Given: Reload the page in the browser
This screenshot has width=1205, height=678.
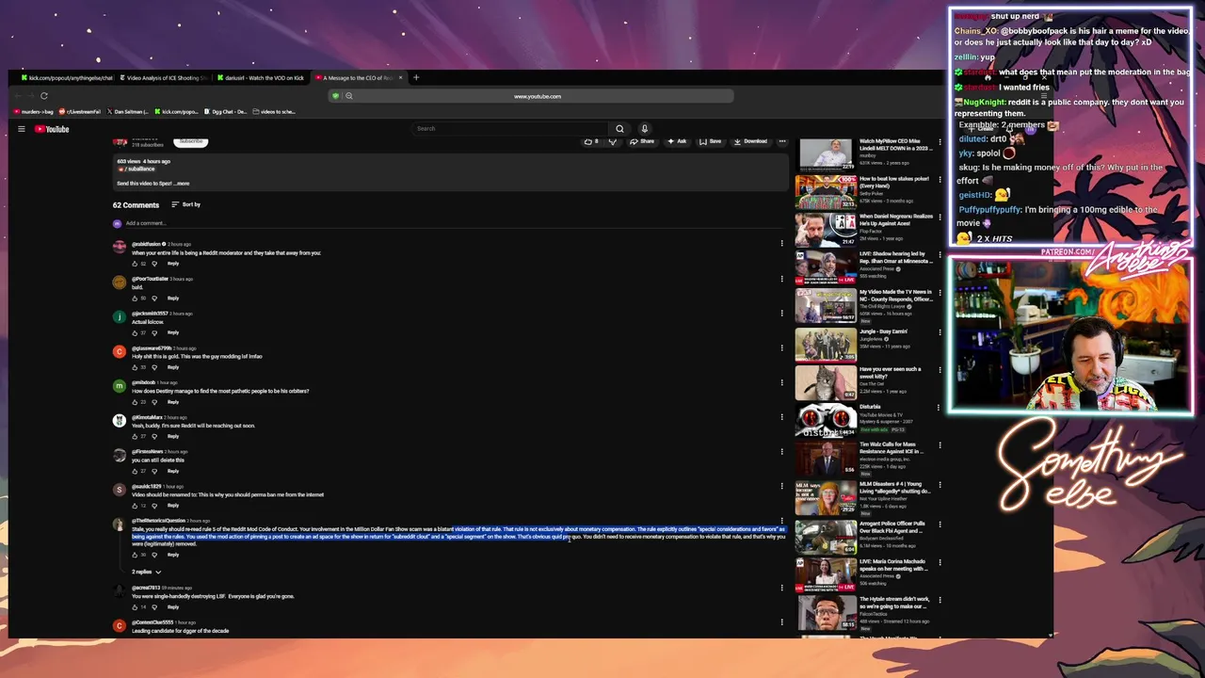Looking at the screenshot, I should [x=43, y=96].
